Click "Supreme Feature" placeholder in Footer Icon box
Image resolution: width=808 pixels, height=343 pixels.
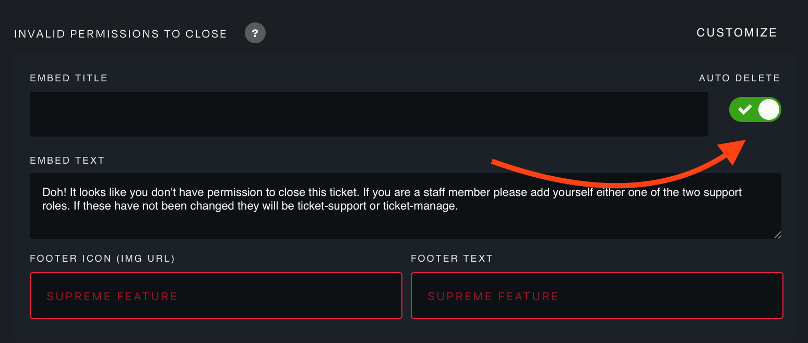(x=112, y=297)
